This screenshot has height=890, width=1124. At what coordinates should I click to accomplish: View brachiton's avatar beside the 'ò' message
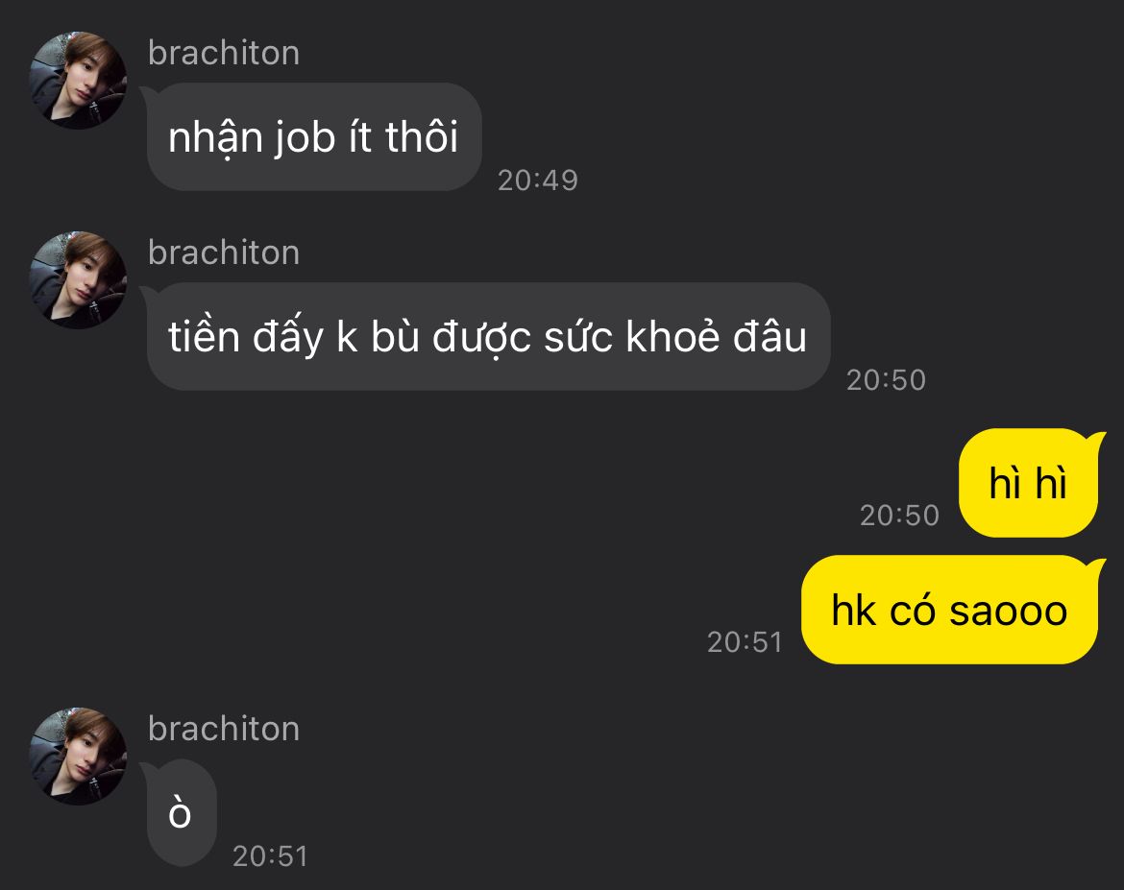(x=78, y=756)
